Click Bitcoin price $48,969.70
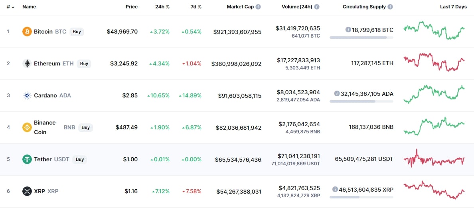This screenshot has height=208, width=474. pos(122,32)
